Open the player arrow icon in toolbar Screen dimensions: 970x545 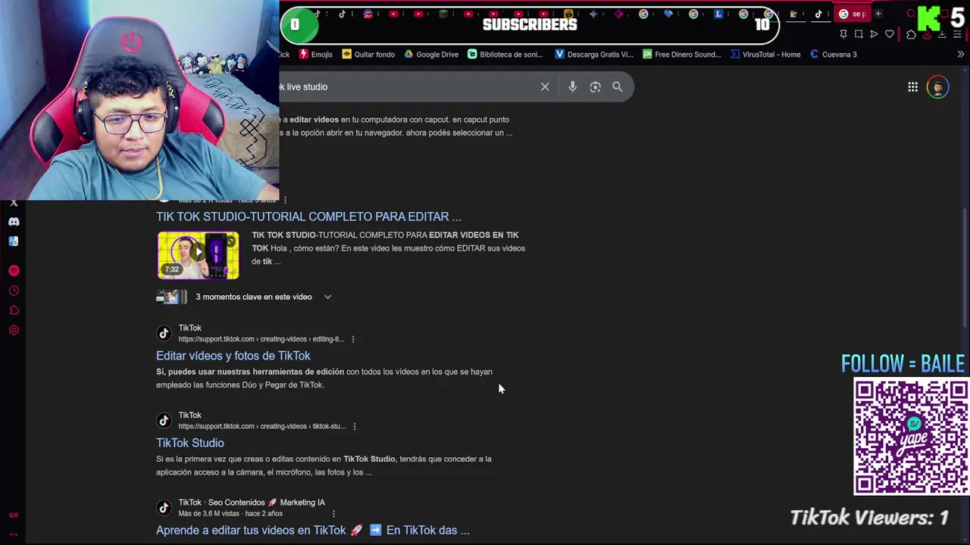click(874, 34)
